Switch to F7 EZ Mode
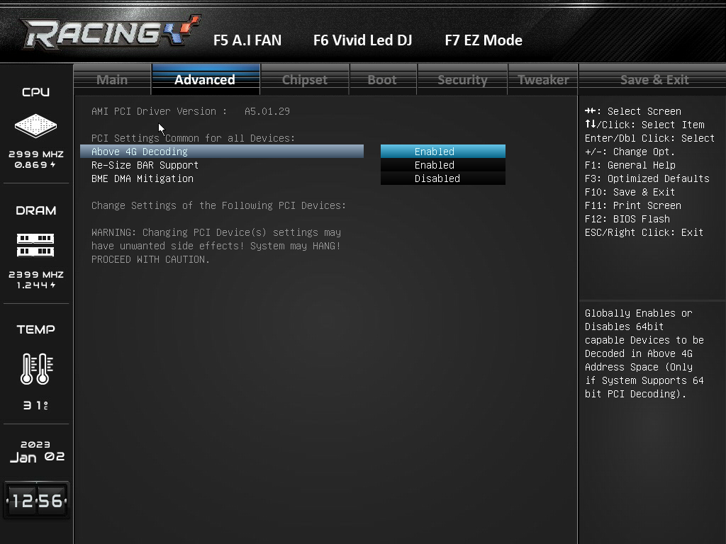726x544 pixels. (484, 40)
